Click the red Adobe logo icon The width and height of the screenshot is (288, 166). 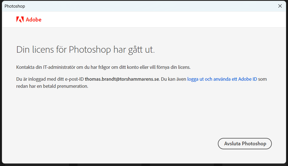(20, 20)
